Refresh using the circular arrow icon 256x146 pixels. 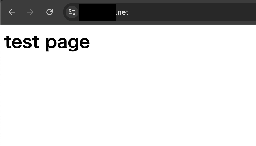coord(49,12)
